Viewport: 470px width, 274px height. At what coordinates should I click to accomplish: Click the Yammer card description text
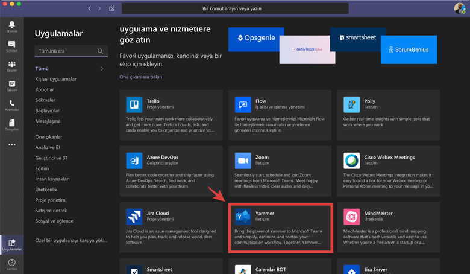click(278, 237)
